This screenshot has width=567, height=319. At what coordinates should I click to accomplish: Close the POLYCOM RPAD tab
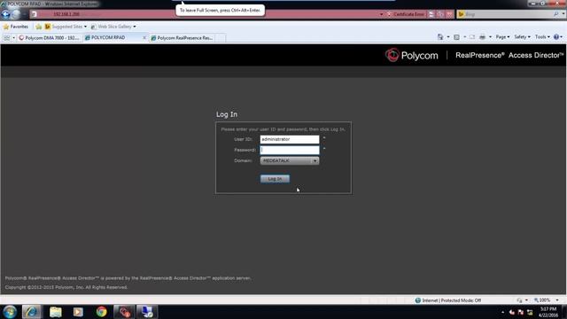click(x=144, y=37)
